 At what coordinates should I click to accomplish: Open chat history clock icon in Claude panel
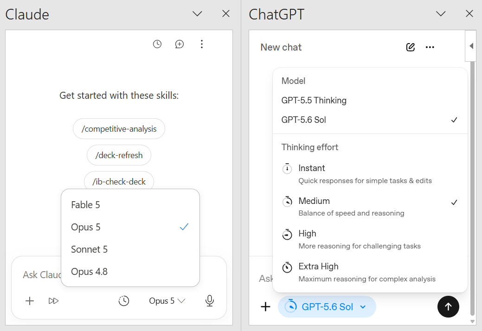point(157,44)
